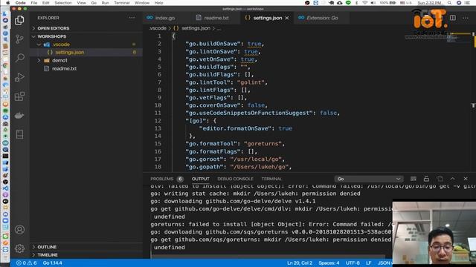Expand the Outline section
This screenshot has width=476, height=267.
click(47, 247)
